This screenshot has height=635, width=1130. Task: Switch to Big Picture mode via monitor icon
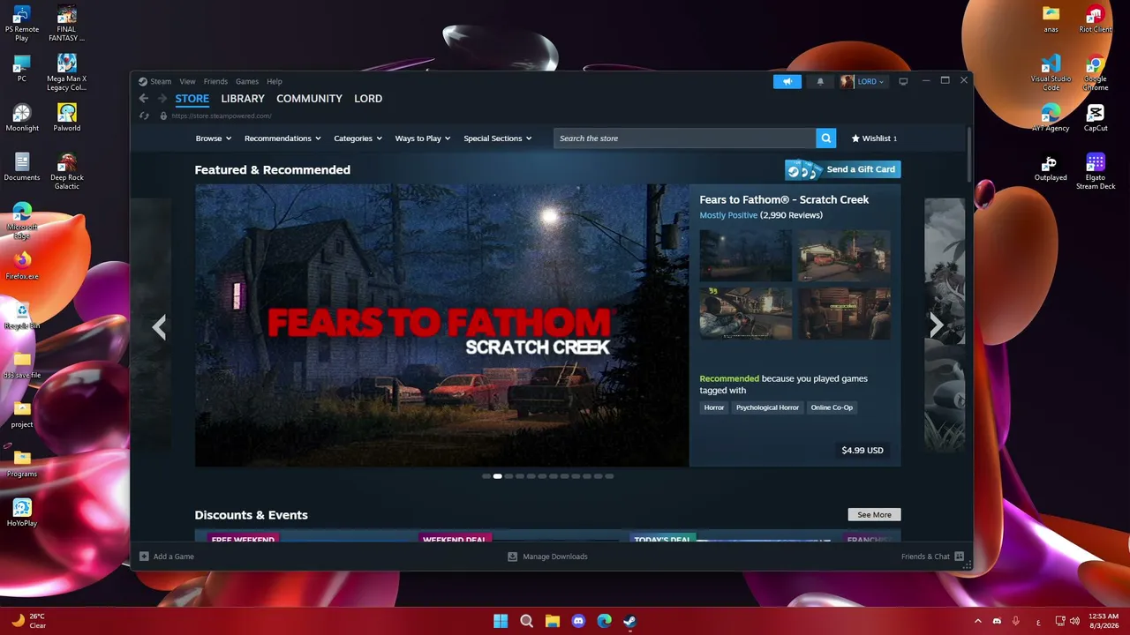coord(903,81)
